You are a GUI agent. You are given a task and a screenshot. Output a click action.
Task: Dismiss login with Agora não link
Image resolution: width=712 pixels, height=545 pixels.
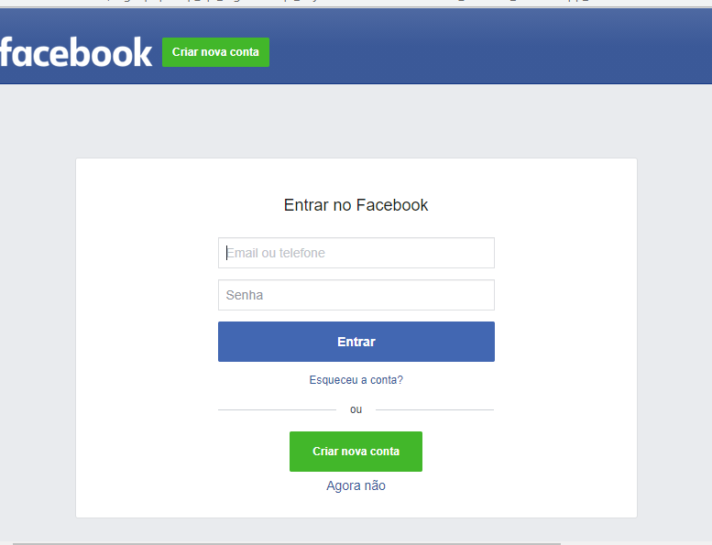coord(356,485)
